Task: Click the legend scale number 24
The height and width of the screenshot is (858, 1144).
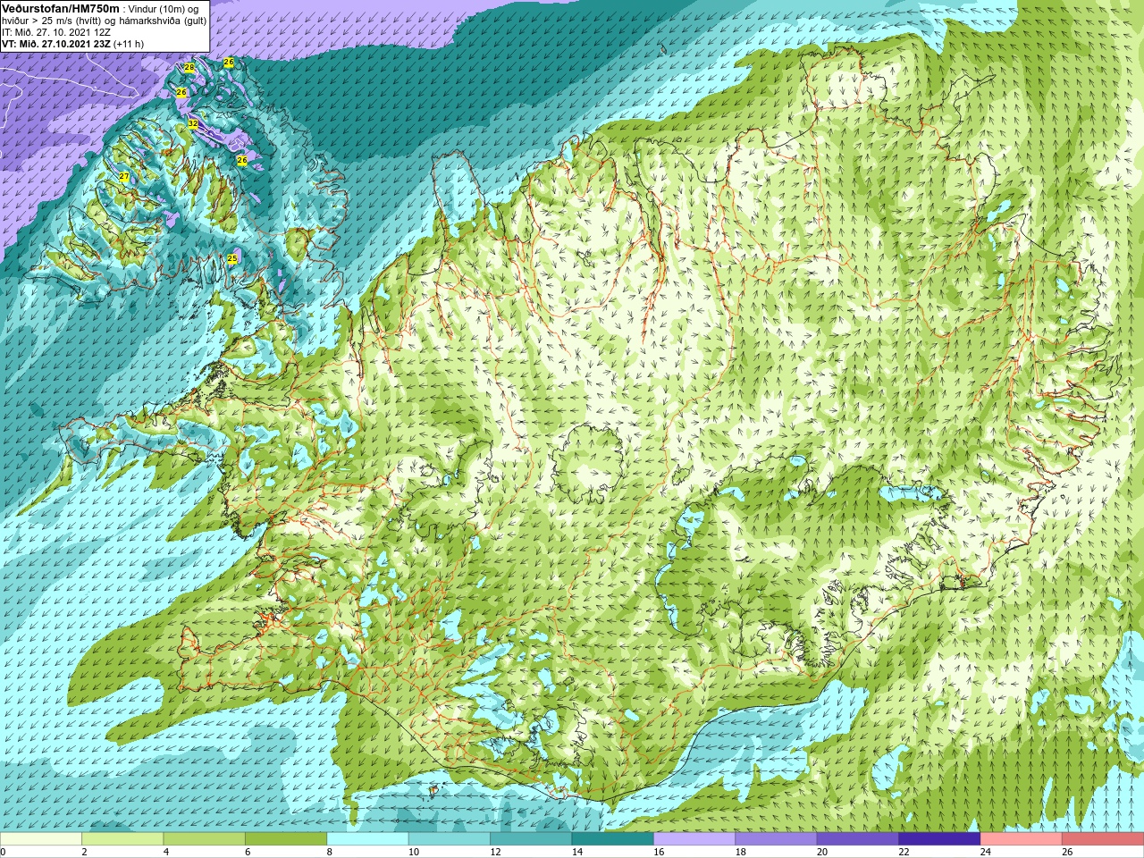Action: [x=986, y=852]
